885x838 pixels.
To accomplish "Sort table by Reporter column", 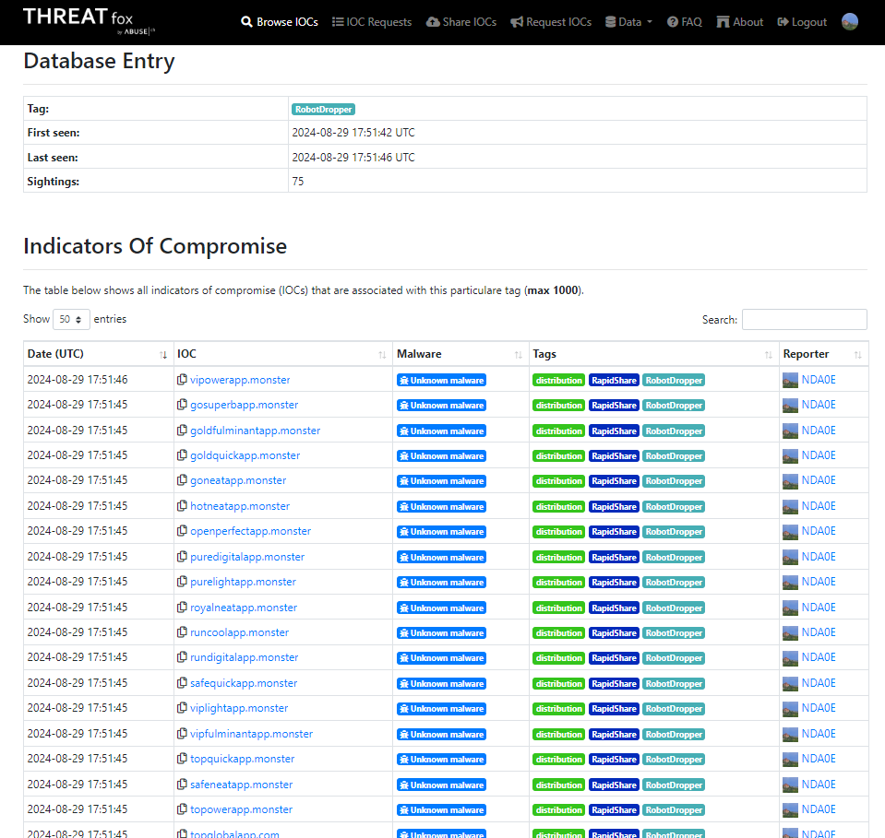I will click(x=823, y=354).
